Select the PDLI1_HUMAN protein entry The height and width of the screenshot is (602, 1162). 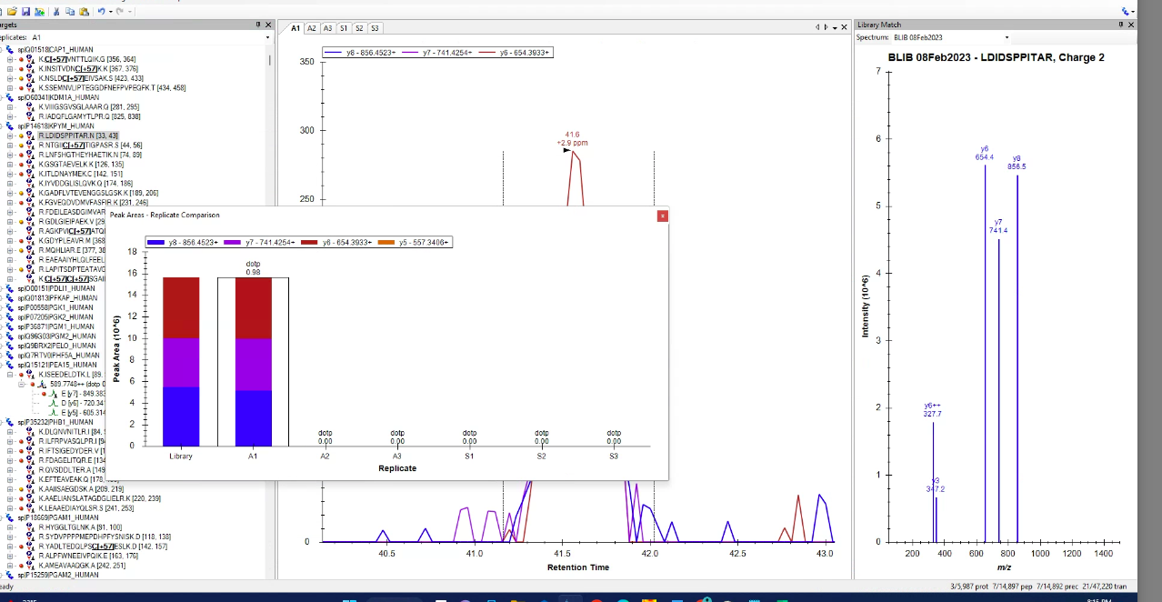pos(56,288)
